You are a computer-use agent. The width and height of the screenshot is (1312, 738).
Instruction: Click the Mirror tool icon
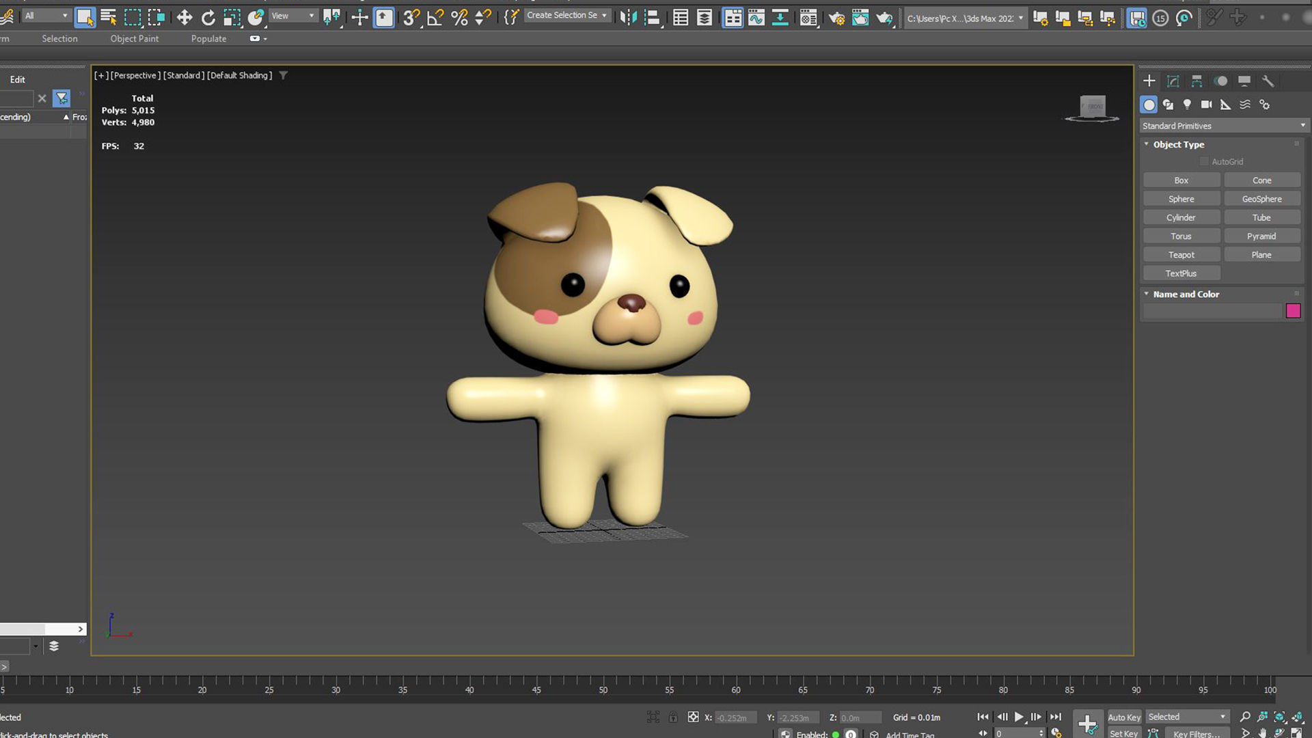(x=628, y=17)
